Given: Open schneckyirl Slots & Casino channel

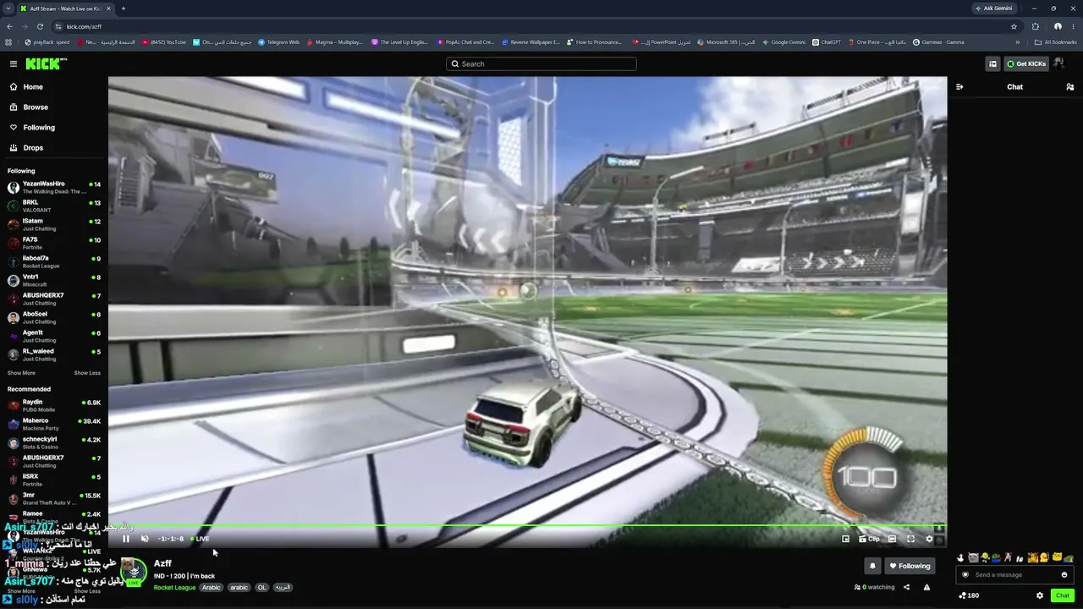Looking at the screenshot, I should click(x=54, y=443).
